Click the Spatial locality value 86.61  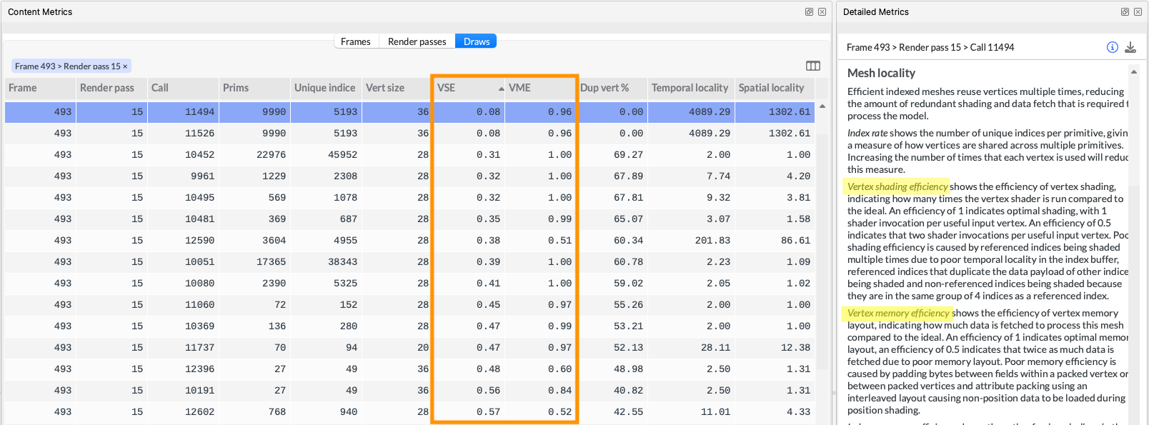click(795, 240)
